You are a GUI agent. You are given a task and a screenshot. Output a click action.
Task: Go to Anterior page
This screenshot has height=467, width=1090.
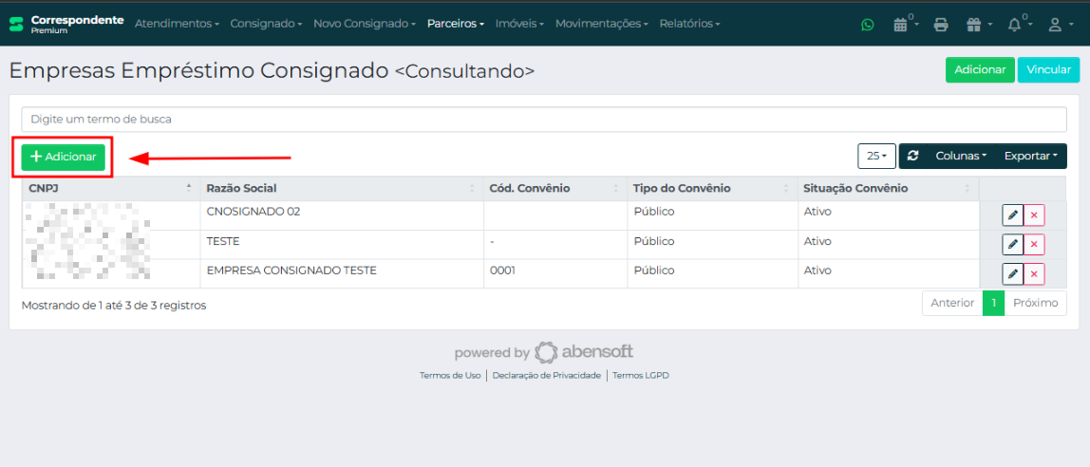pos(952,303)
